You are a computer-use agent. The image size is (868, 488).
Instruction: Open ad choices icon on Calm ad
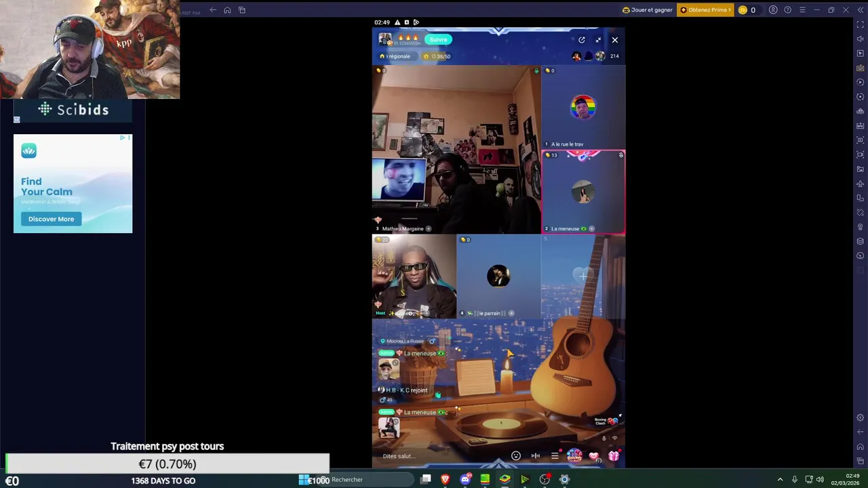pos(123,138)
